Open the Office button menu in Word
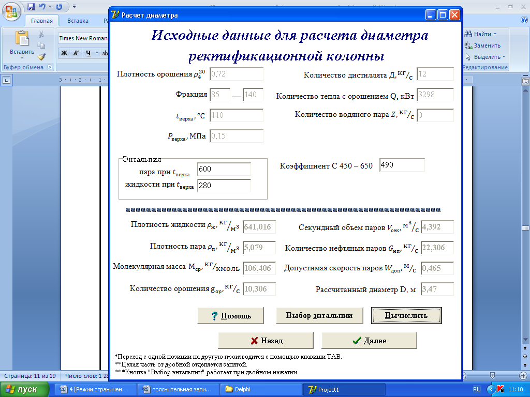The image size is (530, 397). [11, 11]
